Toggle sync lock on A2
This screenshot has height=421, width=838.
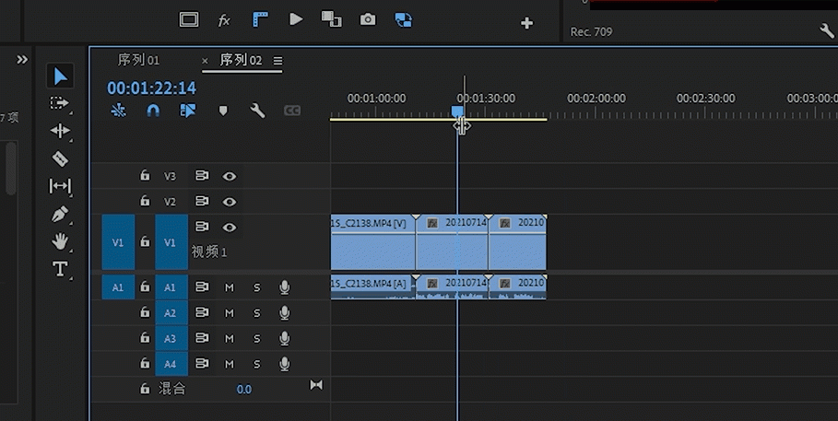[202, 313]
